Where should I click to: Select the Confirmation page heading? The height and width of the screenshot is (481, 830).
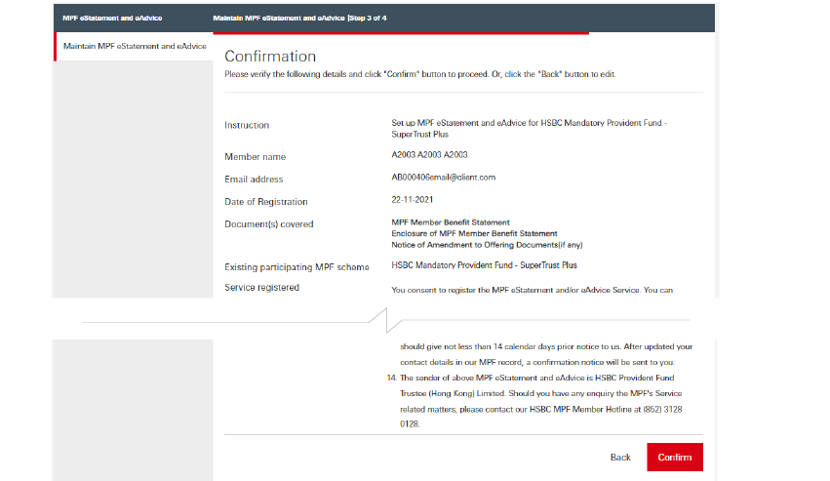270,57
